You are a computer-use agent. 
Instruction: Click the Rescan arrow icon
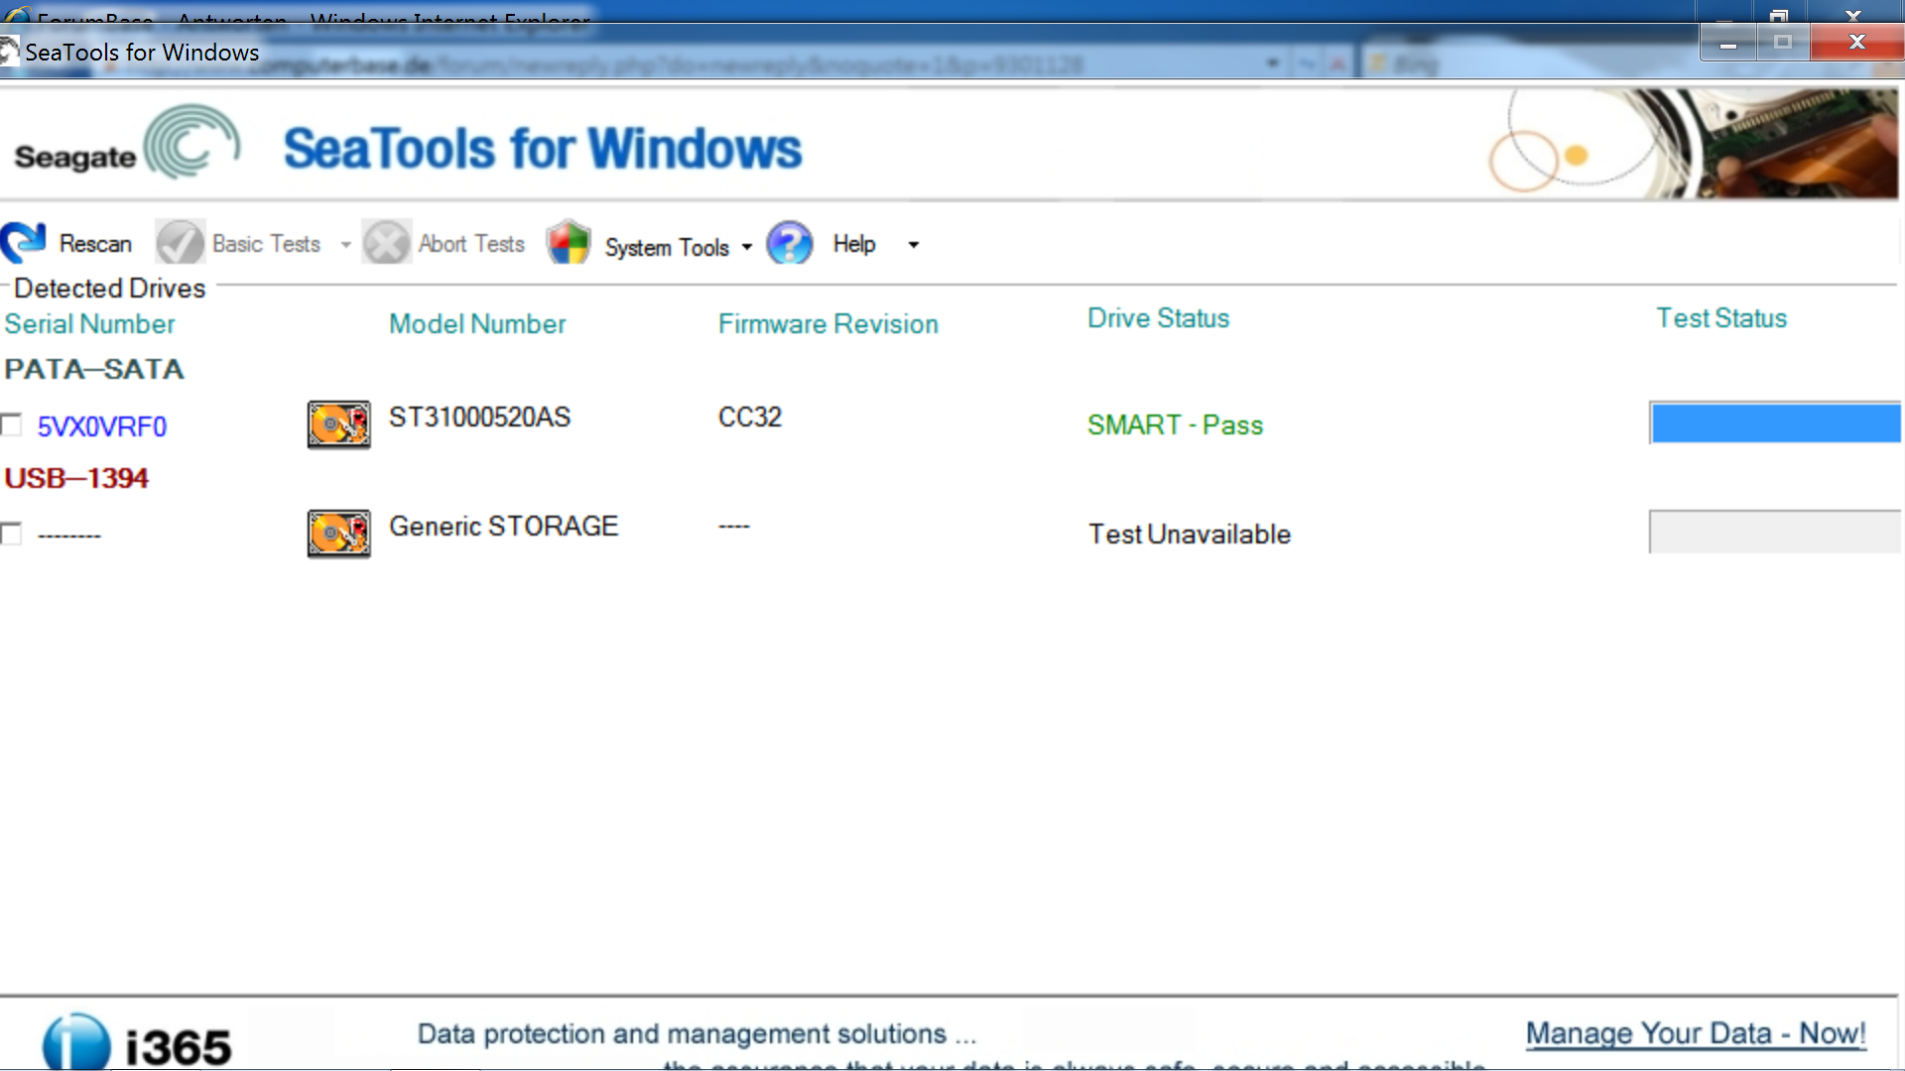[24, 243]
